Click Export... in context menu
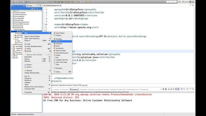Viewport: 206px width, 116px height. (x=37, y=67)
